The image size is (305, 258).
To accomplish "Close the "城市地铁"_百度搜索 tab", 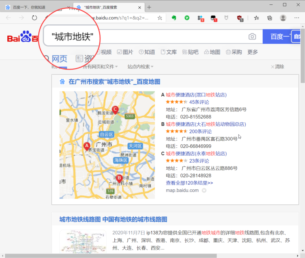I will tap(140, 8).
